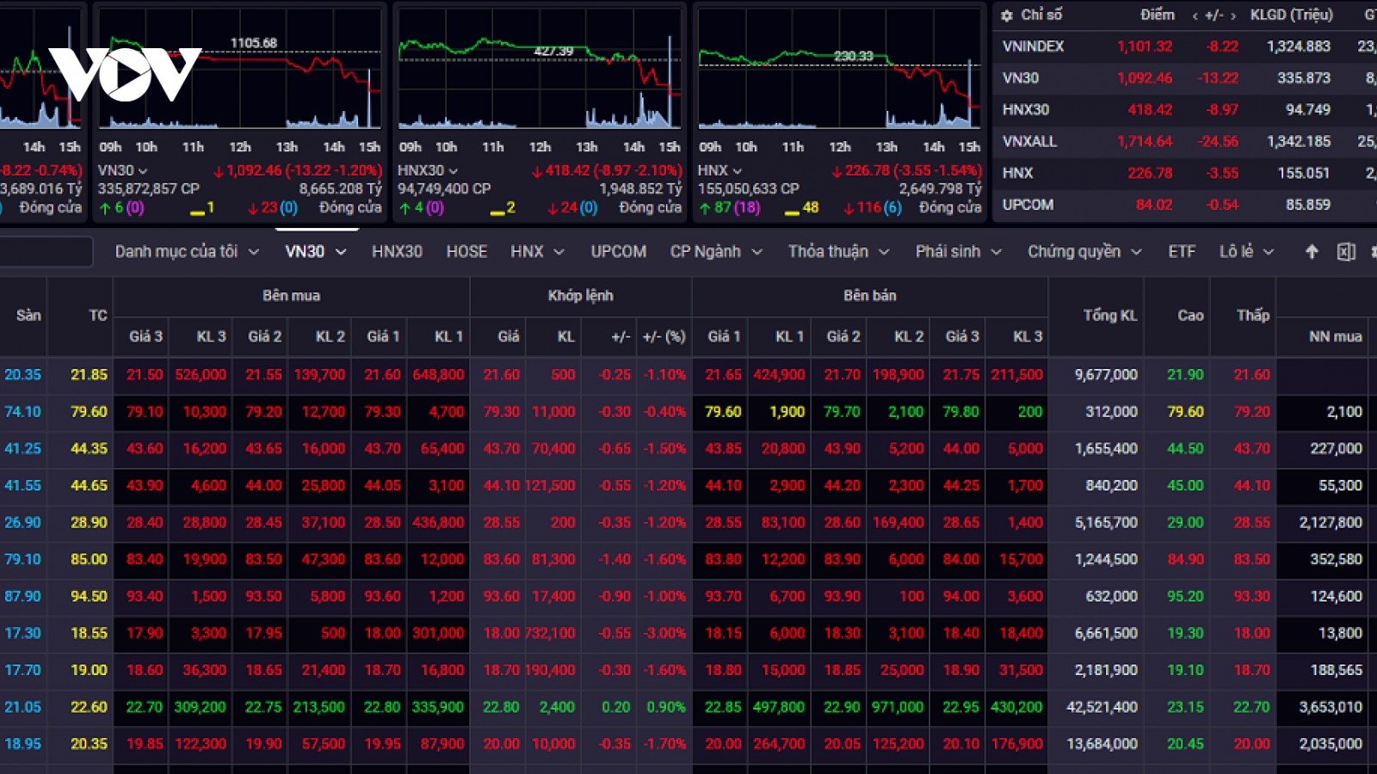Change VN30 chart index selector

click(x=122, y=170)
